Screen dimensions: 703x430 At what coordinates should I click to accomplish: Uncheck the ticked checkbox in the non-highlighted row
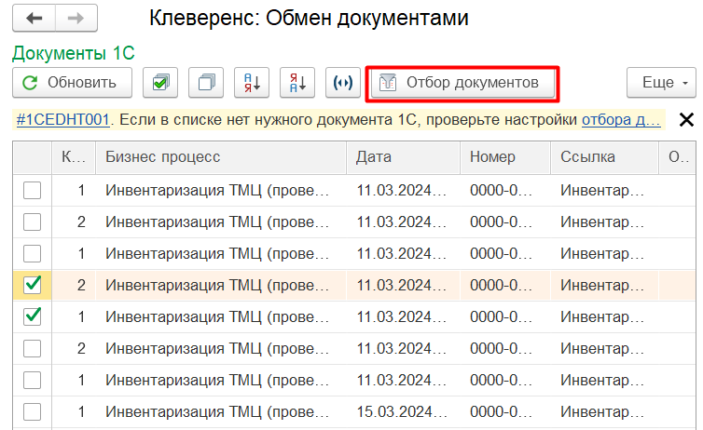click(33, 316)
